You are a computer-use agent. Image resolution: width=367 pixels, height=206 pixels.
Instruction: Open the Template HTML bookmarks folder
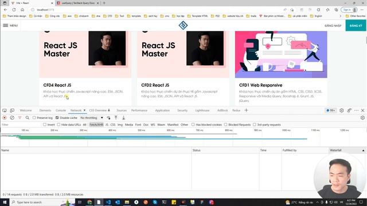click(x=197, y=16)
